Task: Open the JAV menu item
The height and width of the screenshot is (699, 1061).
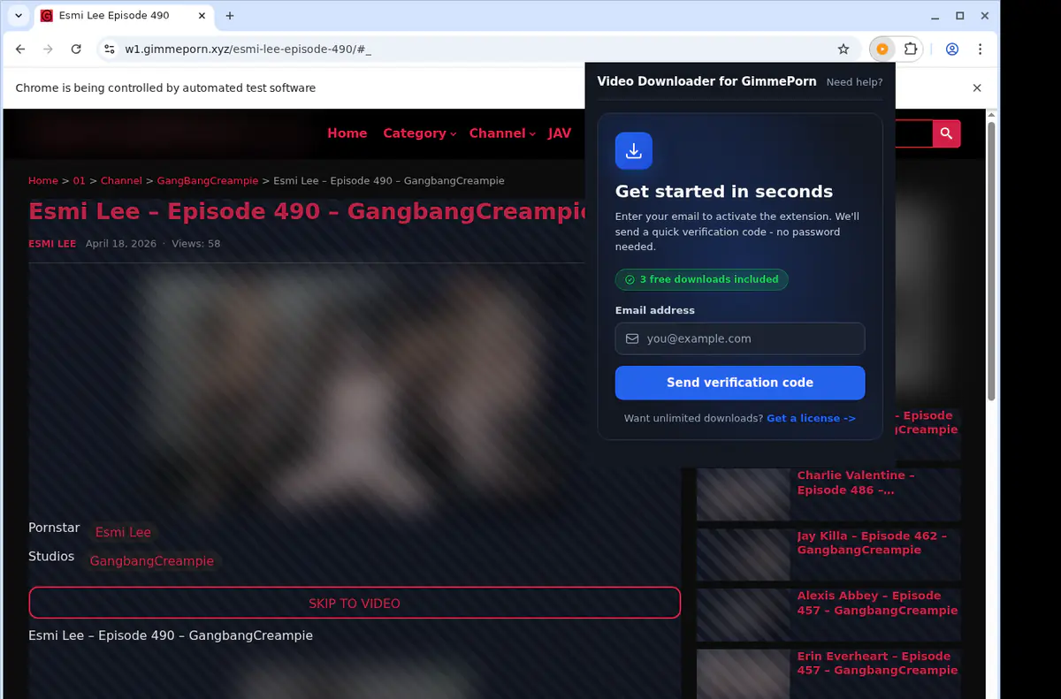Action: point(560,133)
